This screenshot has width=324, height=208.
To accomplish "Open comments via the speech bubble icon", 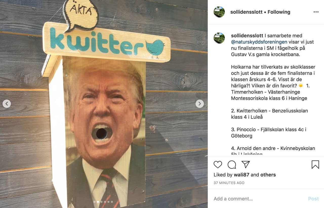I will (x=232, y=165).
